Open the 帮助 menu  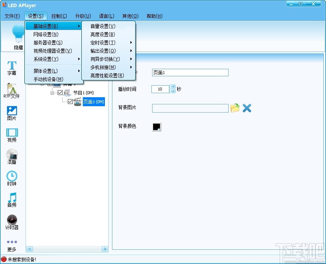tap(154, 16)
